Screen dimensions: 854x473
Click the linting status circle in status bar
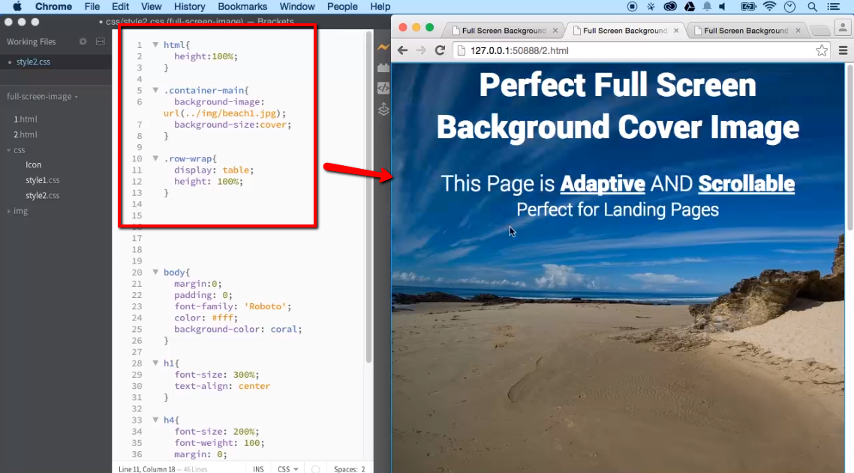(x=315, y=468)
